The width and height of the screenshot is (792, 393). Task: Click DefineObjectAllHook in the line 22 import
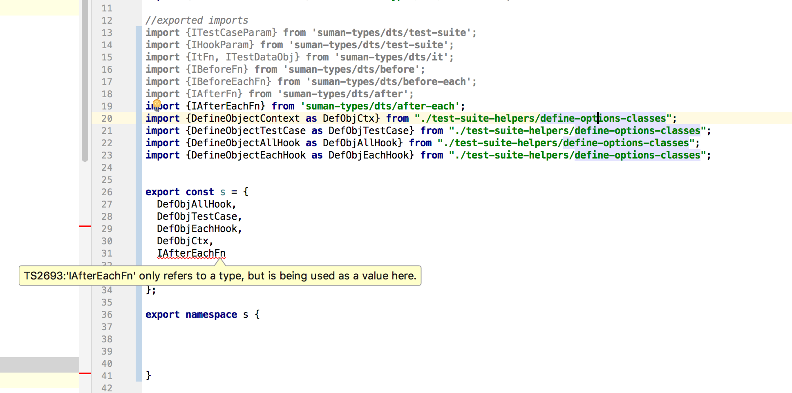point(245,143)
